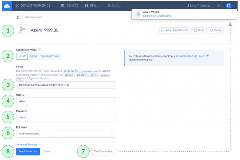Open the Database dropdown list

pyautogui.click(x=66, y=134)
